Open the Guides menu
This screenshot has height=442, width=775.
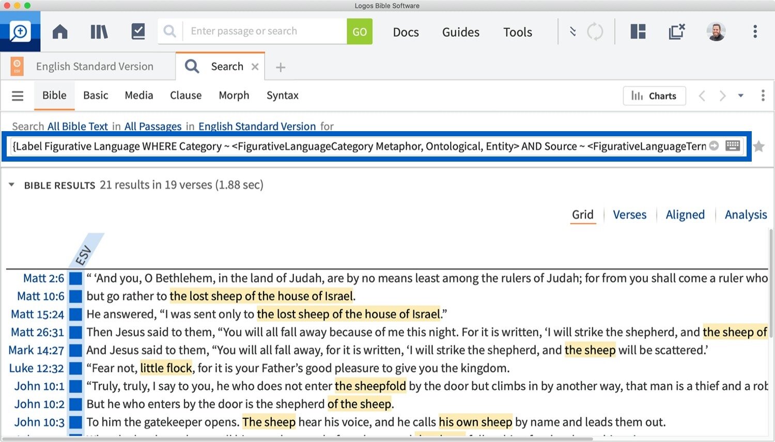(460, 32)
